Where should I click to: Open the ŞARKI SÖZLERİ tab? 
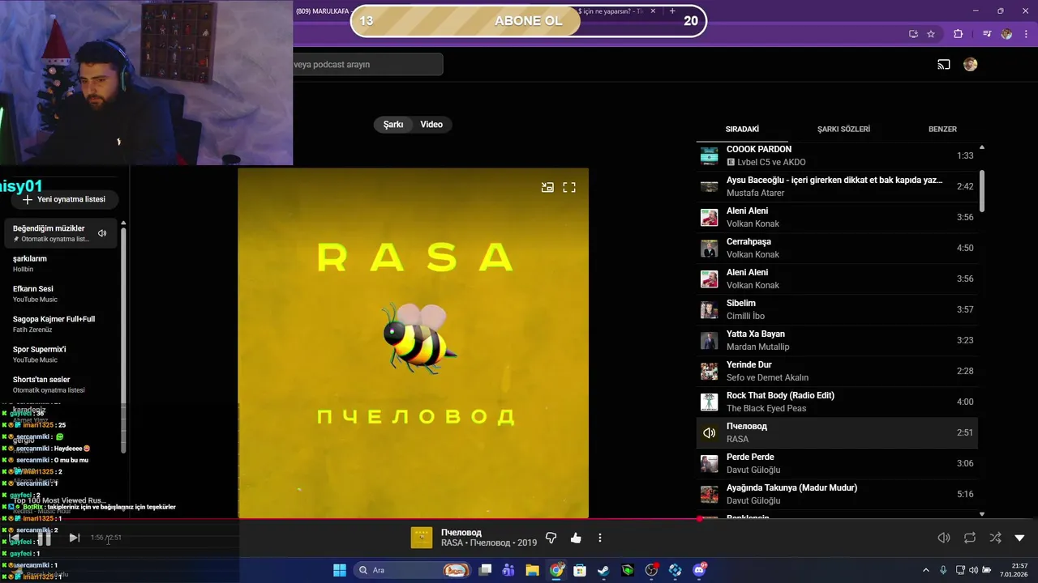pos(843,129)
